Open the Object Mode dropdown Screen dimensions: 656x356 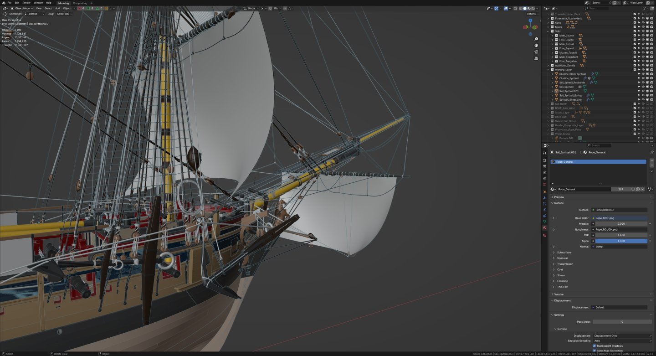pyautogui.click(x=22, y=8)
